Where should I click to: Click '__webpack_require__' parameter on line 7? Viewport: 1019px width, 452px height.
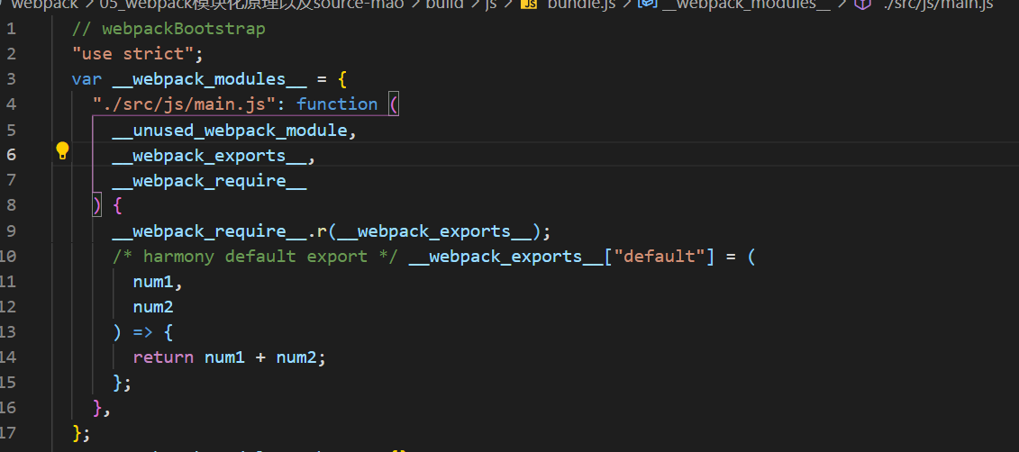pyautogui.click(x=209, y=180)
